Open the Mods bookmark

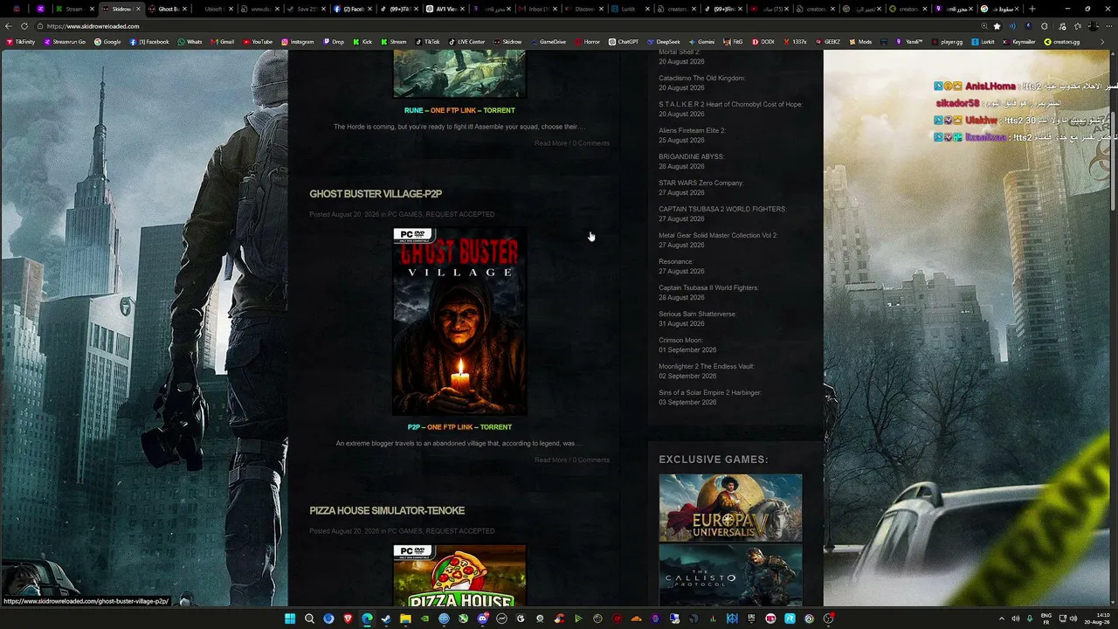[x=860, y=42]
